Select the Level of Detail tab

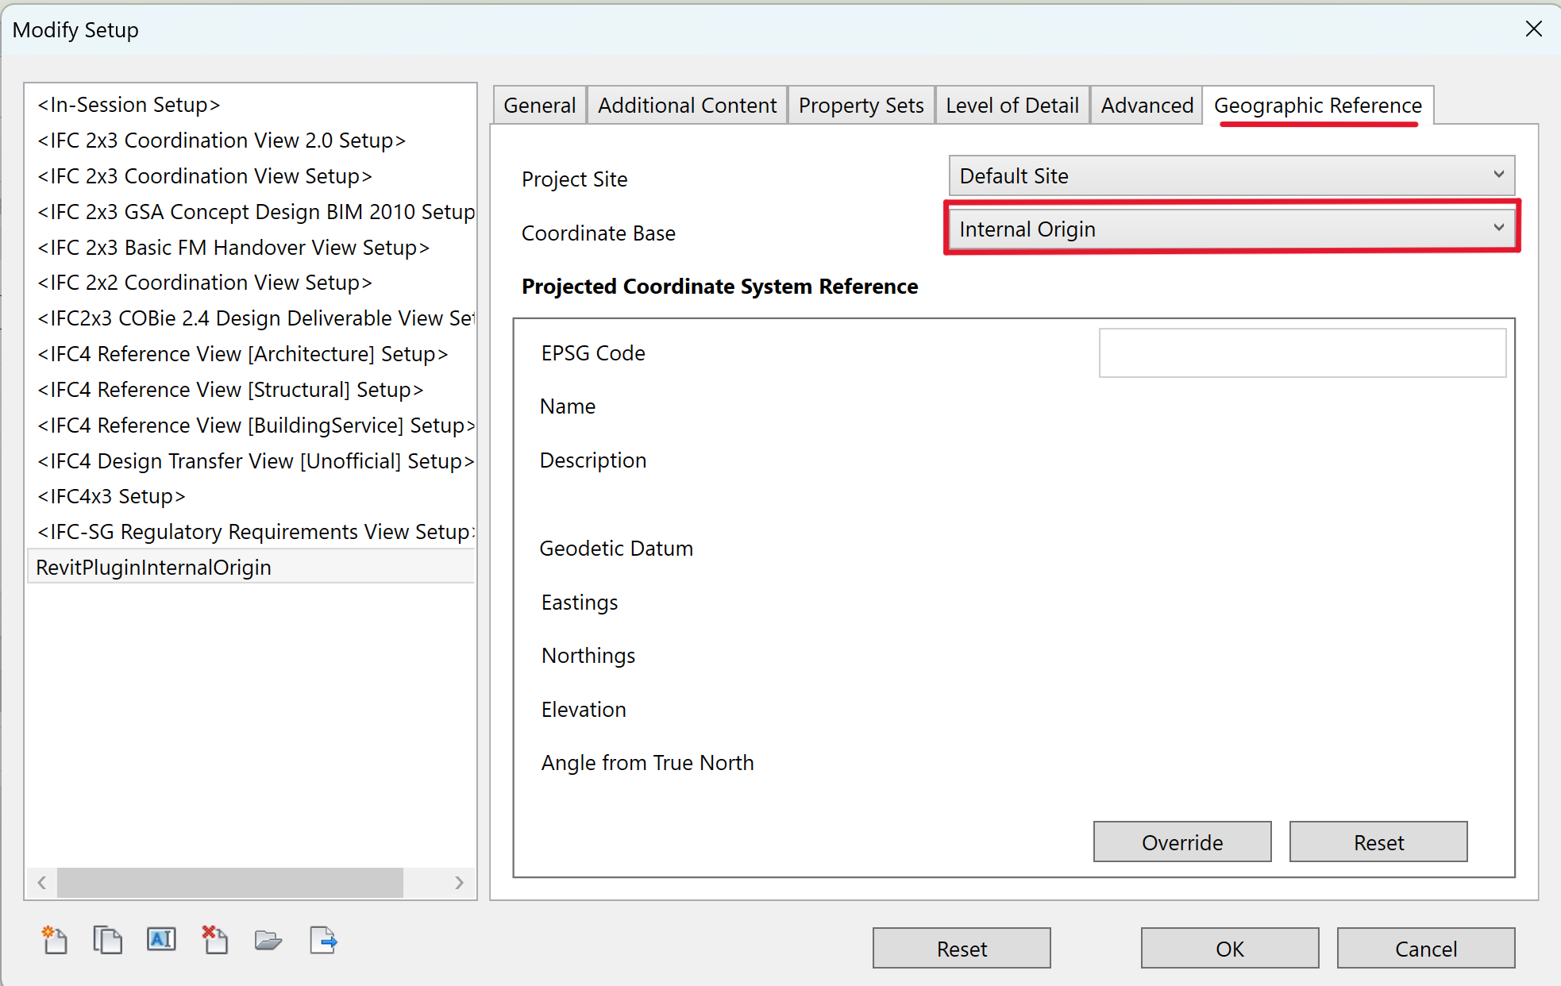click(x=1012, y=106)
